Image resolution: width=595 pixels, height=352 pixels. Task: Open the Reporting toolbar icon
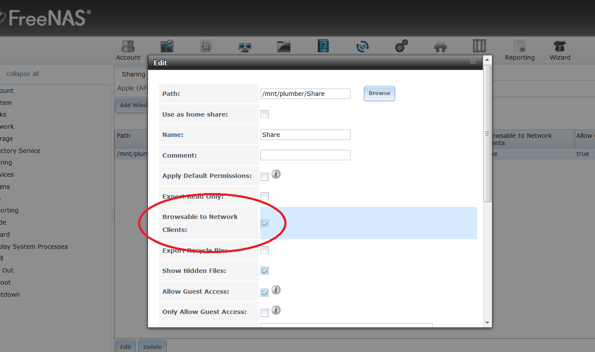pyautogui.click(x=520, y=50)
